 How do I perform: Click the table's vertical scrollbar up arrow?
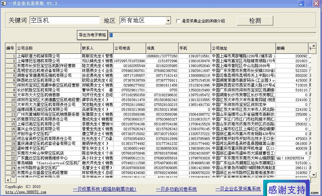click(314, 45)
